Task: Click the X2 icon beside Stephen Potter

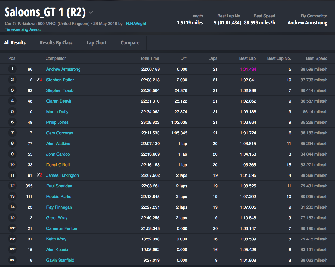Action: [x=39, y=80]
